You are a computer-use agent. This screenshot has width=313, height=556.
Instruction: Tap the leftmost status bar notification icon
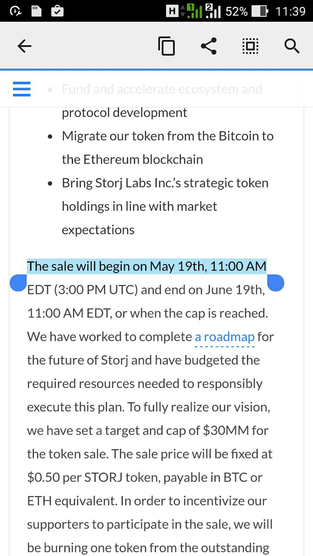click(x=15, y=11)
